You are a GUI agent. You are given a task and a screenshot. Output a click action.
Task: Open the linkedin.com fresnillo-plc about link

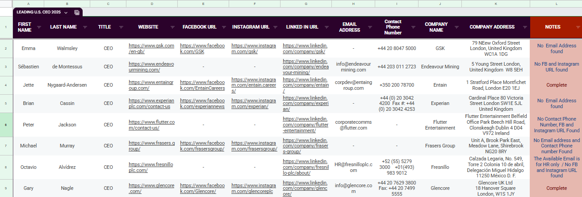306,167
